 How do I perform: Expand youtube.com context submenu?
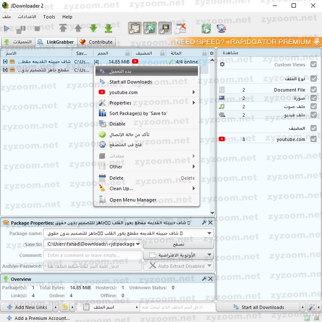pyautogui.click(x=147, y=92)
